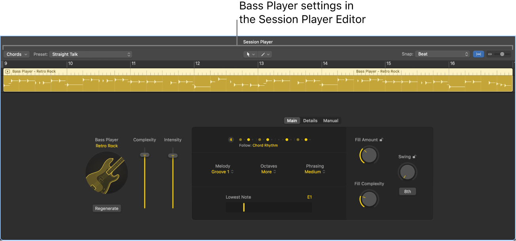The height and width of the screenshot is (241, 516).
Task: Click the Fill Amount knob
Action: pyautogui.click(x=369, y=155)
